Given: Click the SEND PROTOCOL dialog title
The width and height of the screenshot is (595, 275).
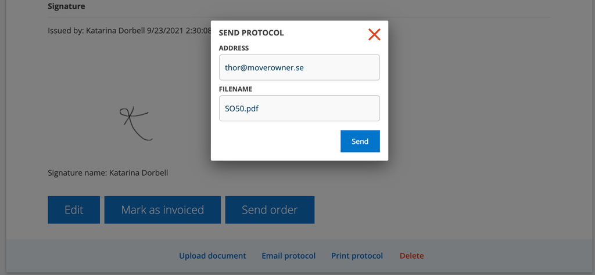Looking at the screenshot, I should (251, 33).
